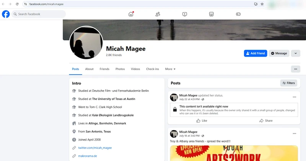
Task: Switch to the Videos tab
Action: 135,69
